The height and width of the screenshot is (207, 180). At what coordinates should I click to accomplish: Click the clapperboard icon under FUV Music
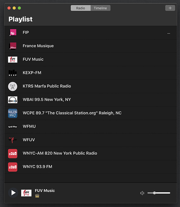coord(37,196)
